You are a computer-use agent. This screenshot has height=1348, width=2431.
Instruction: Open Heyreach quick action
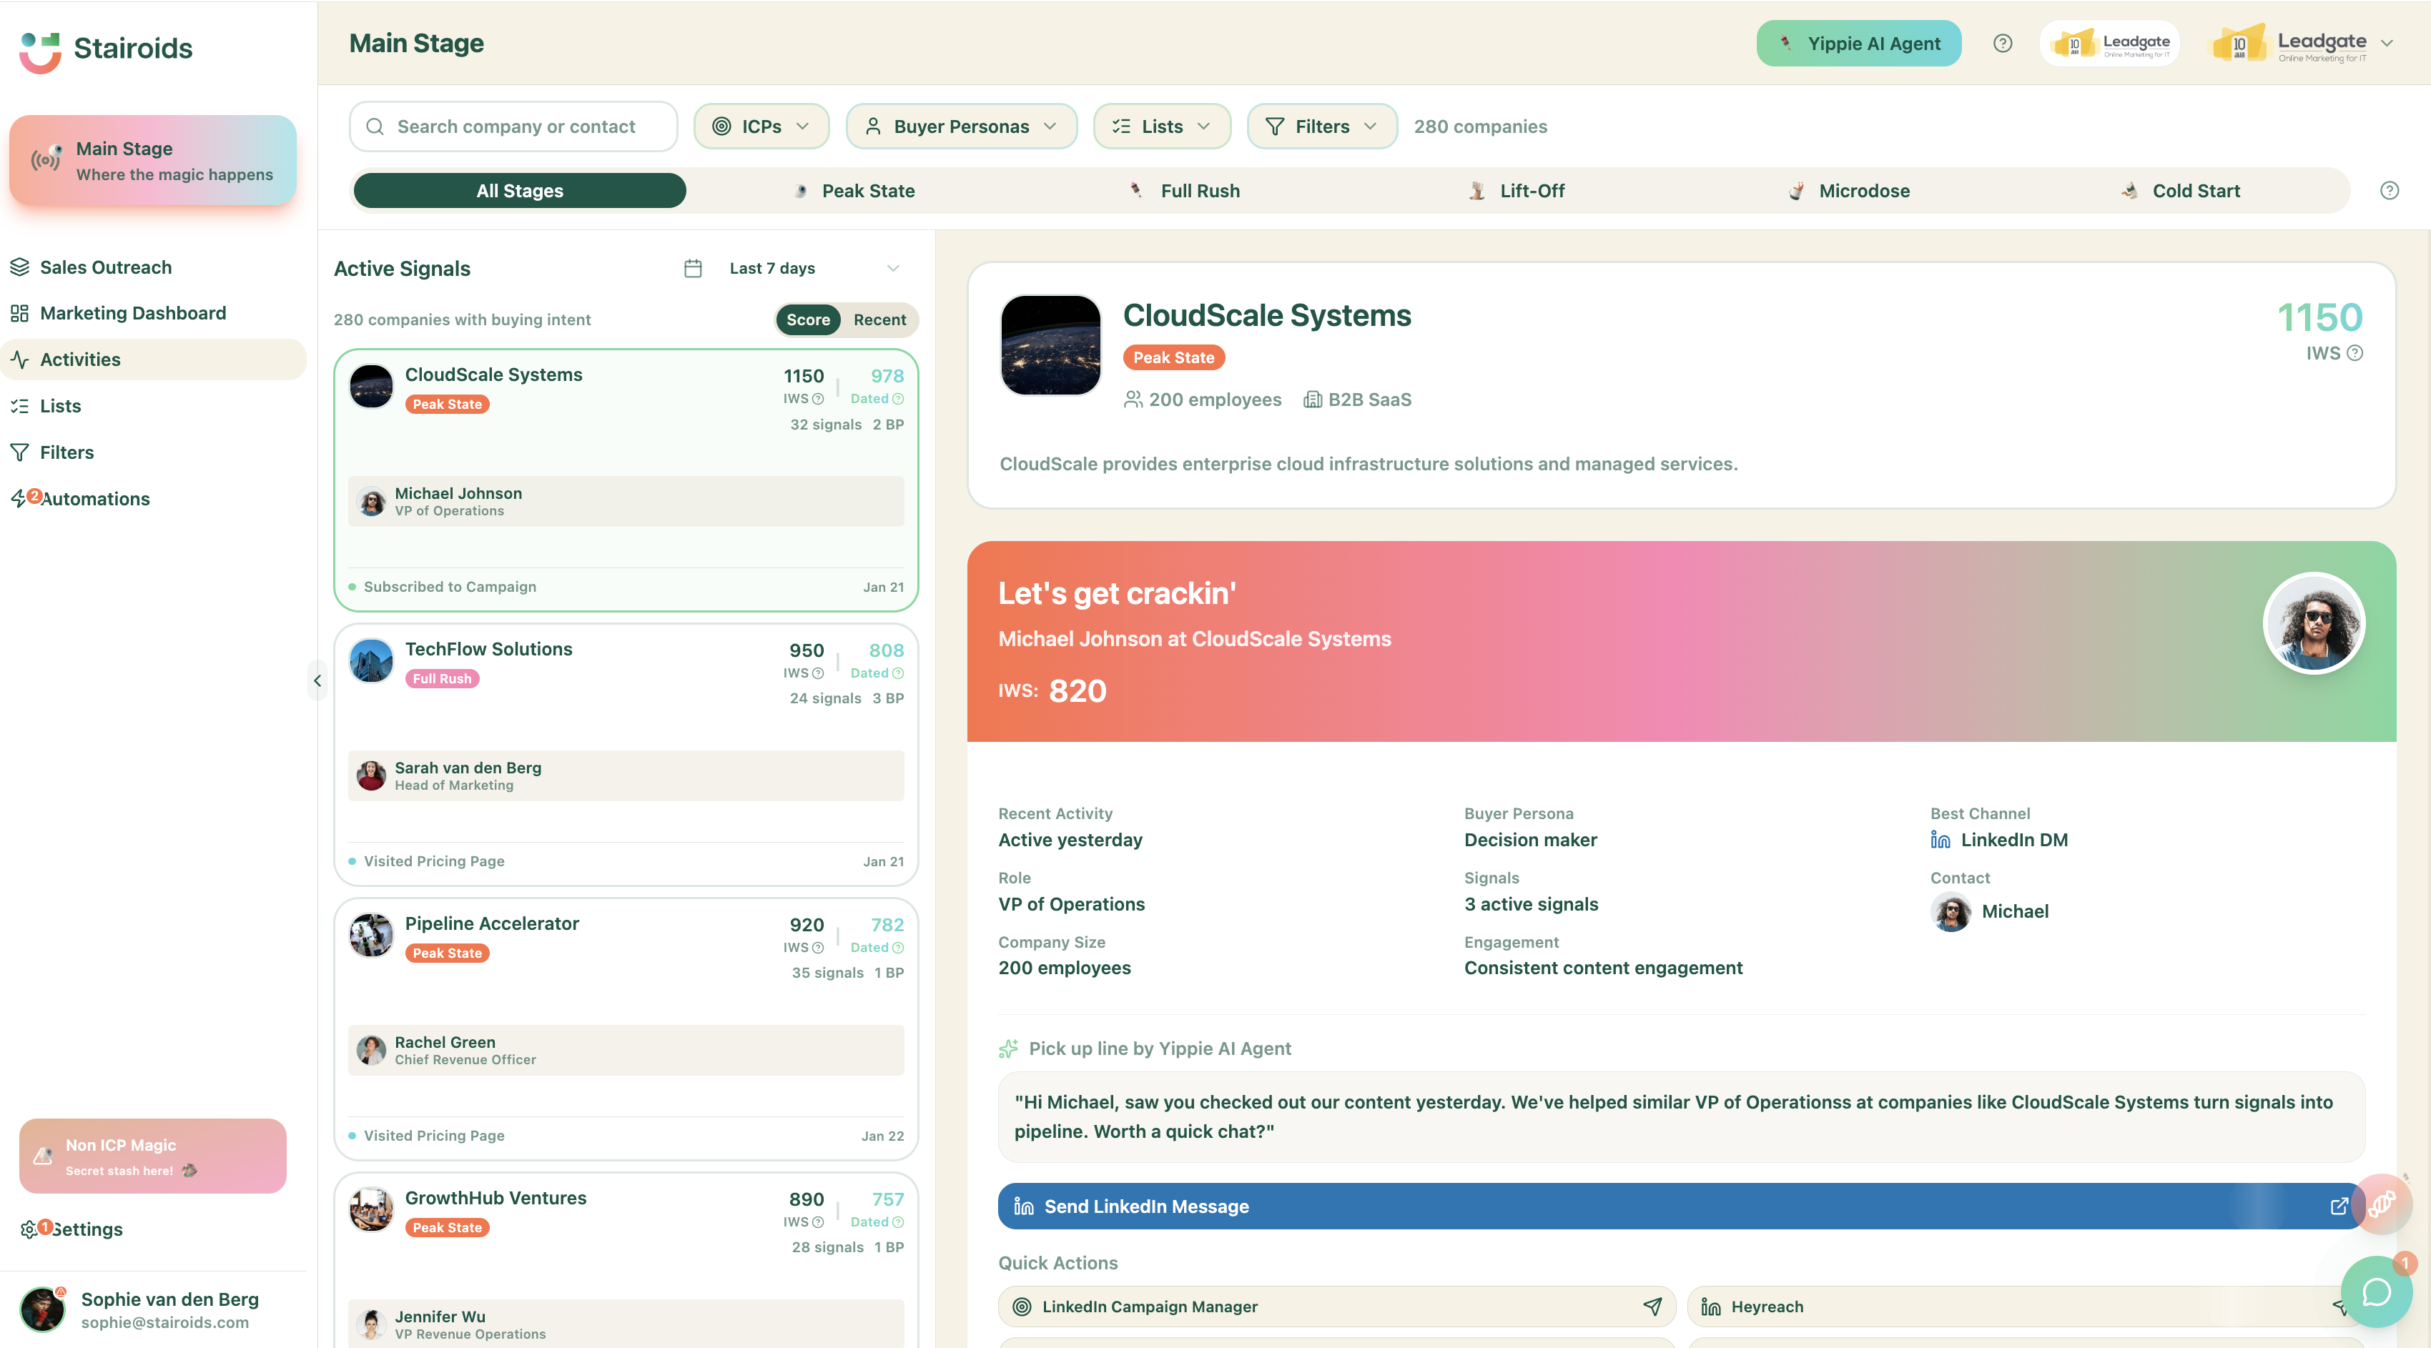click(2025, 1307)
